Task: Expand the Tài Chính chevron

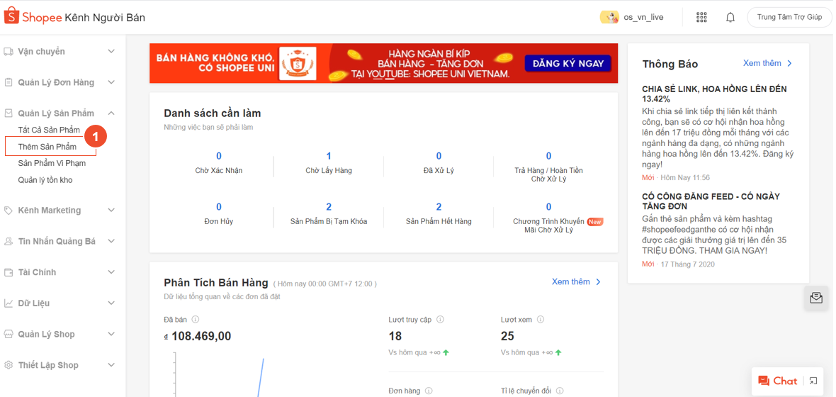Action: [x=111, y=272]
